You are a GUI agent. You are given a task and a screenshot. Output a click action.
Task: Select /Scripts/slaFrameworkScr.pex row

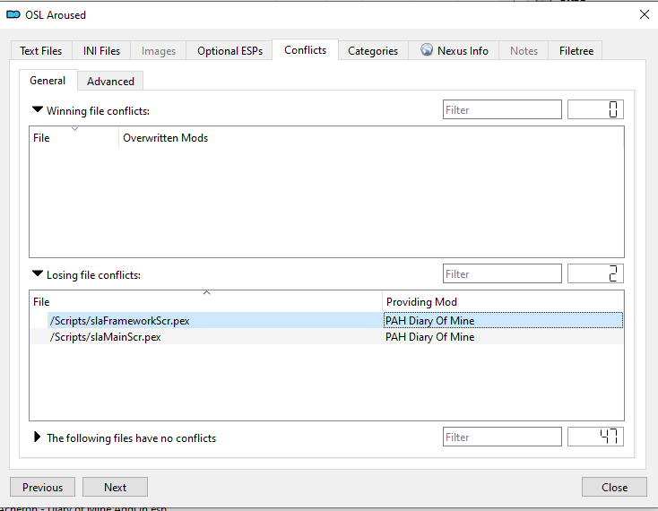click(326, 321)
